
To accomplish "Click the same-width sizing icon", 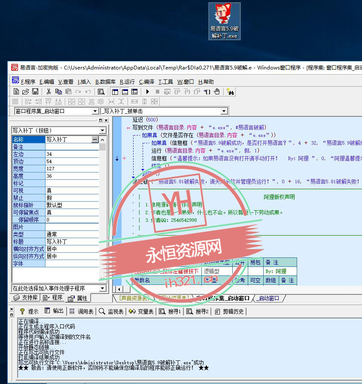I will coord(134,101).
